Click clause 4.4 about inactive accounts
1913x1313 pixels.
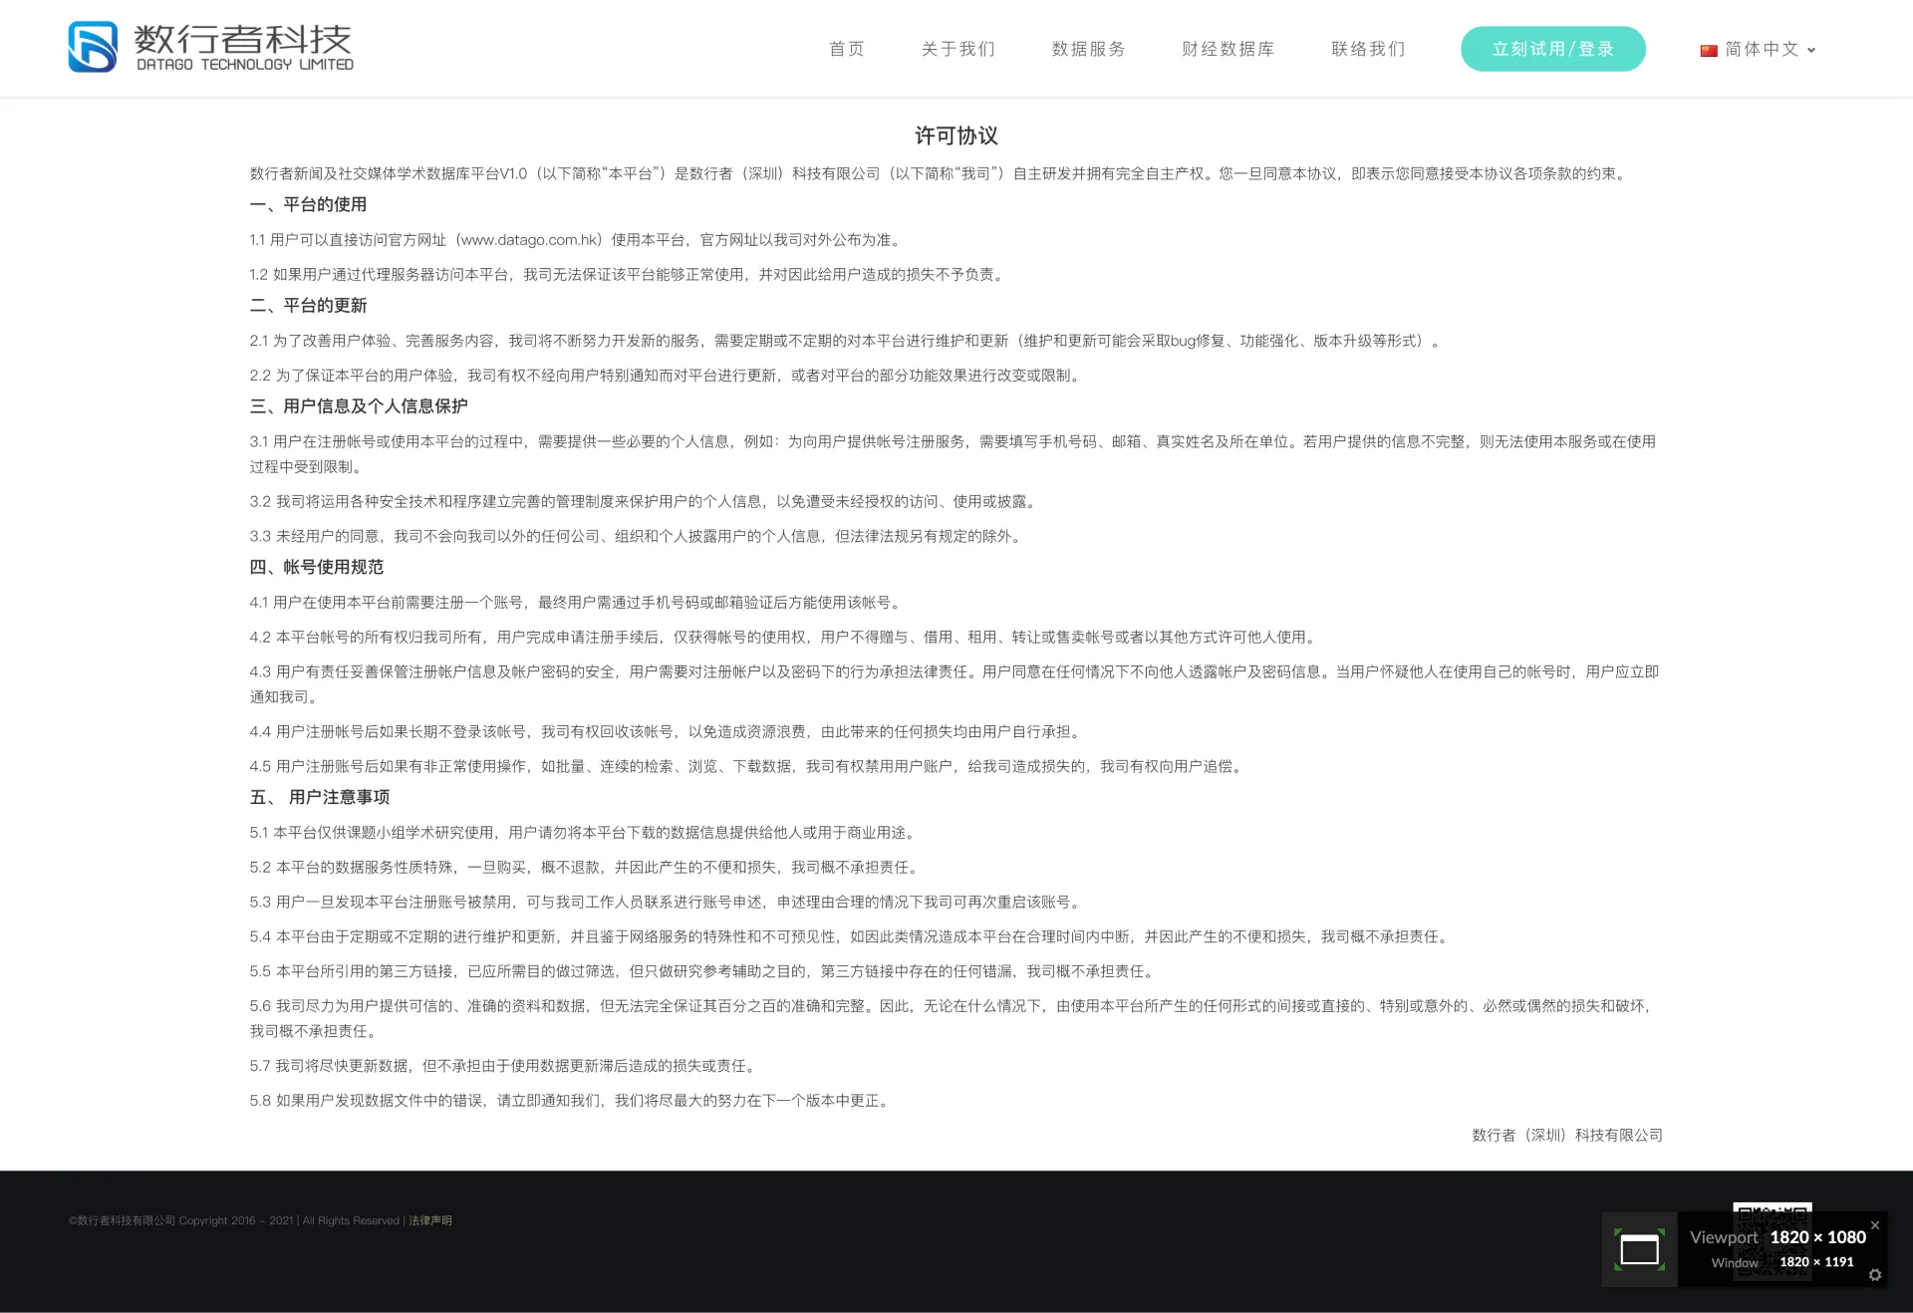667,732
